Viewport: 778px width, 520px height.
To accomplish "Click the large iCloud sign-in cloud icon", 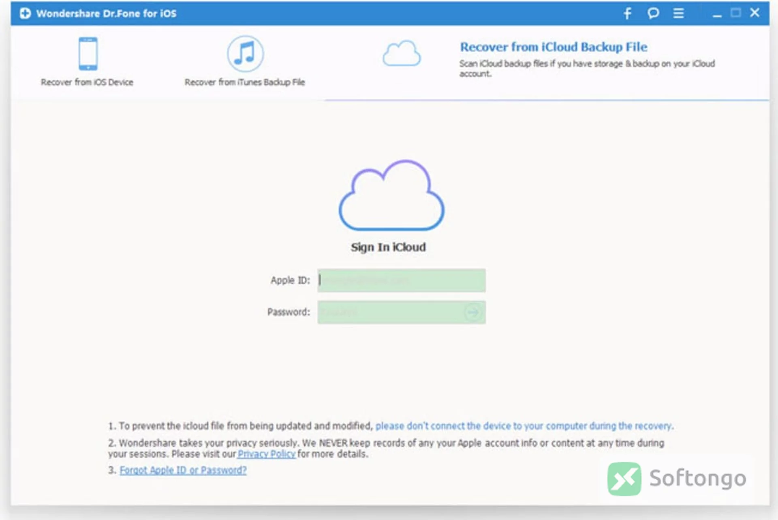I will 391,195.
